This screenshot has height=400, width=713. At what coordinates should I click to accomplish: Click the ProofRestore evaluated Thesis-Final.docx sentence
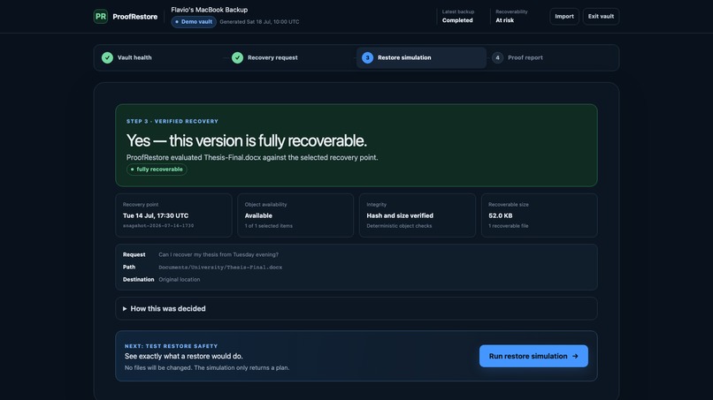coord(252,157)
